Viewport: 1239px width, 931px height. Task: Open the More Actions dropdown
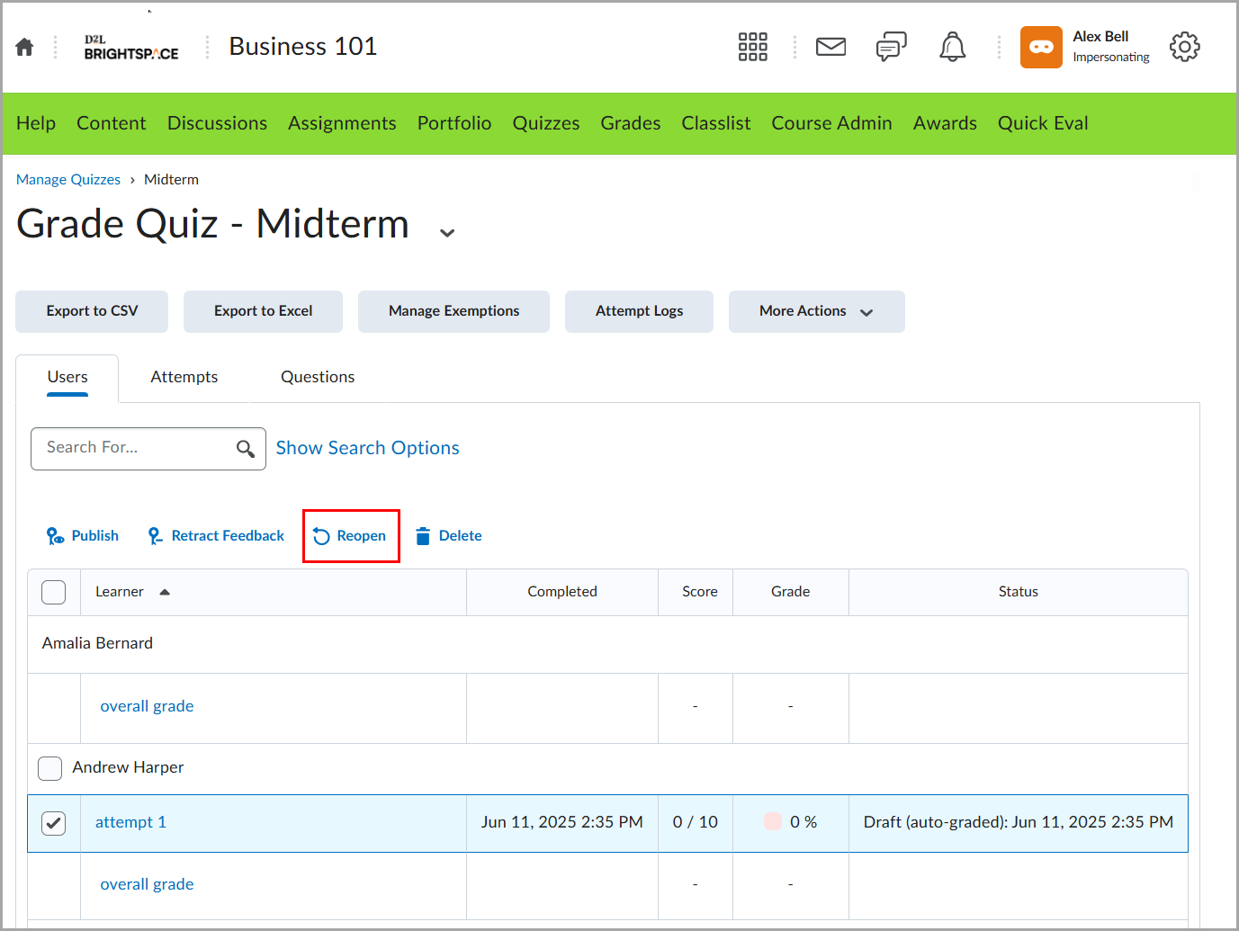pyautogui.click(x=816, y=311)
